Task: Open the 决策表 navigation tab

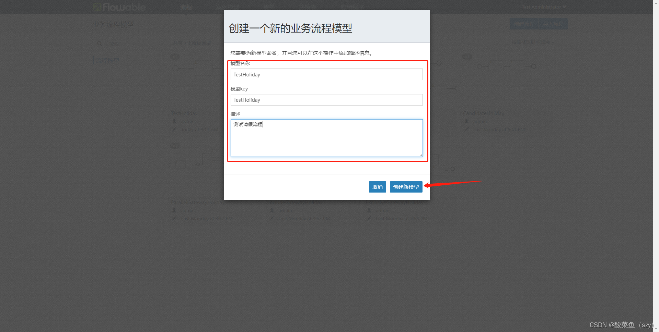Action: click(307, 7)
